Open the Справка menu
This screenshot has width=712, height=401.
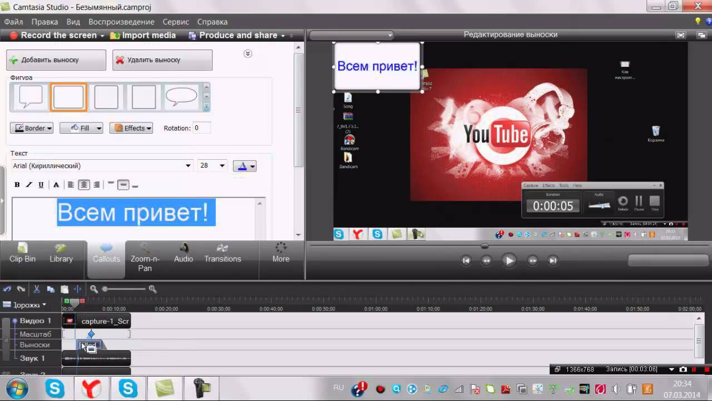pyautogui.click(x=212, y=22)
